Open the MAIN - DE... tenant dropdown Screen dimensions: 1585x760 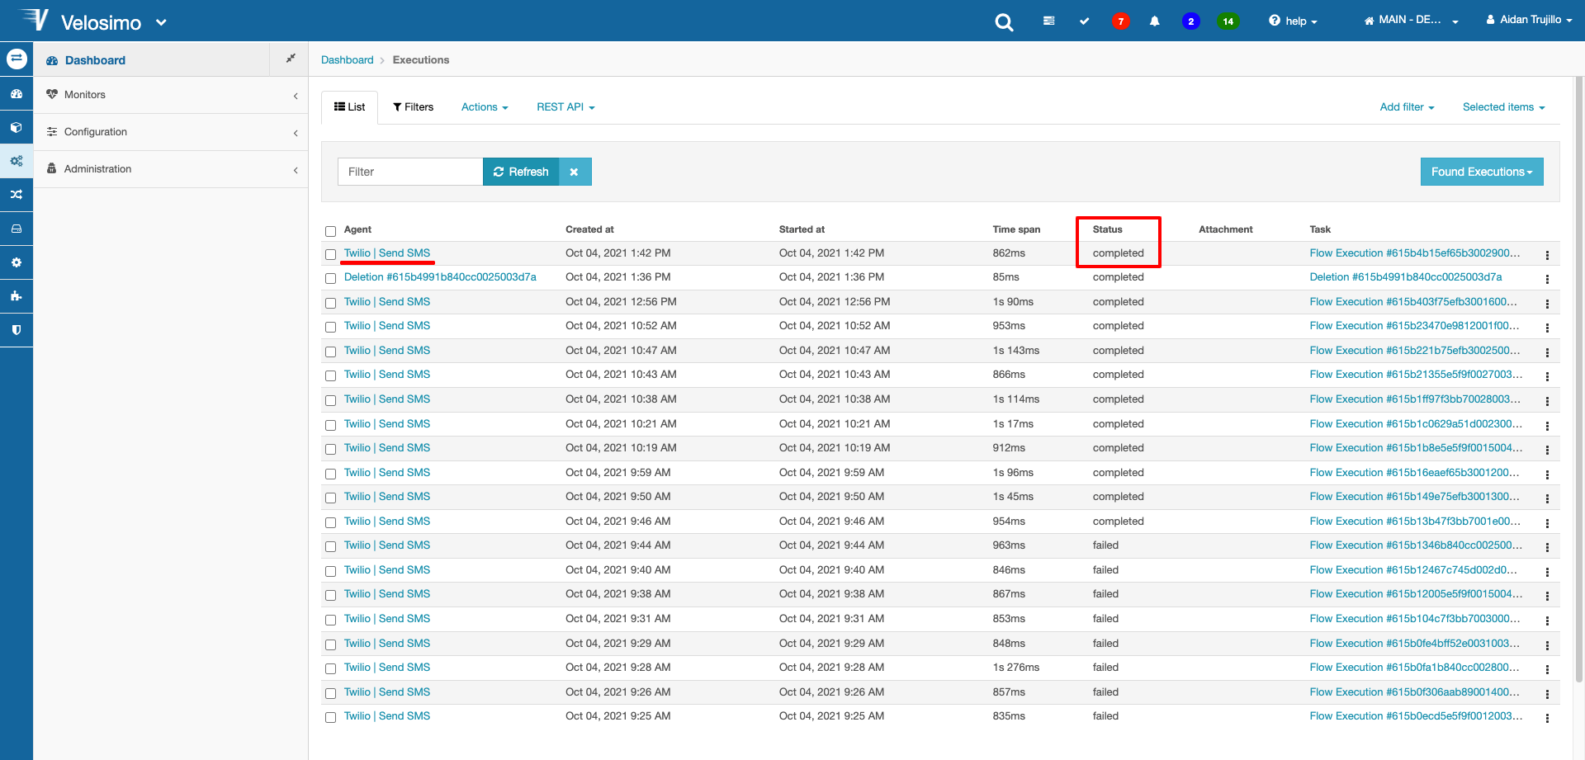(1411, 20)
